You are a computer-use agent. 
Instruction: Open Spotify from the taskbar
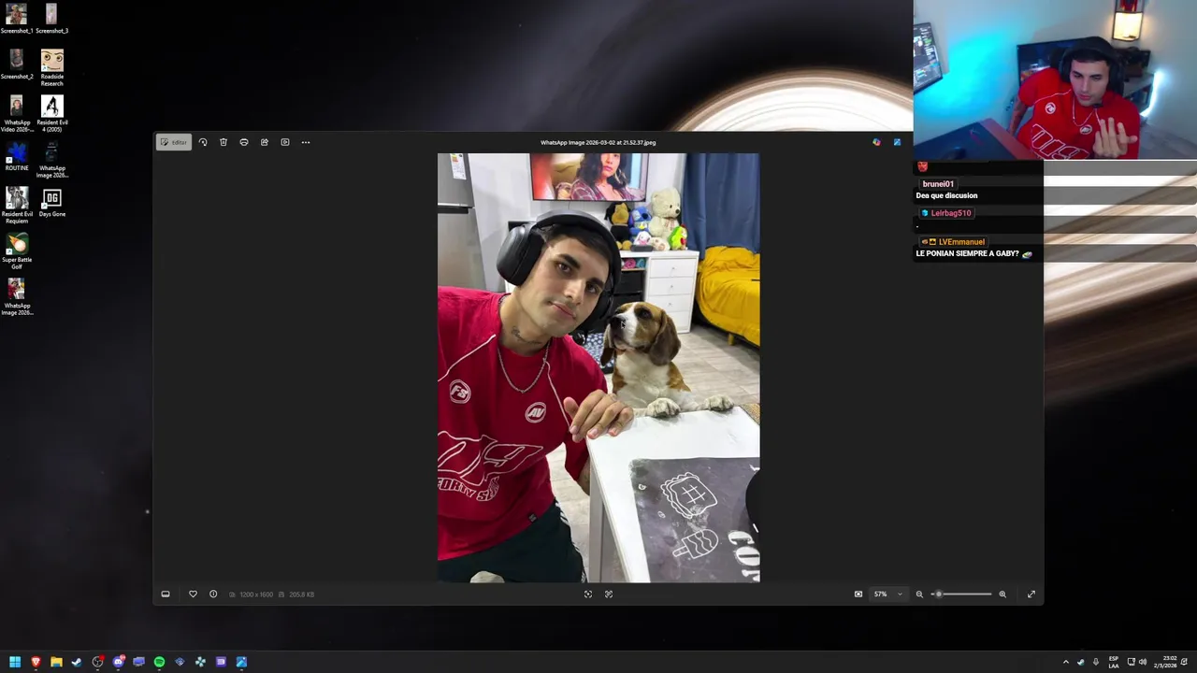159,662
